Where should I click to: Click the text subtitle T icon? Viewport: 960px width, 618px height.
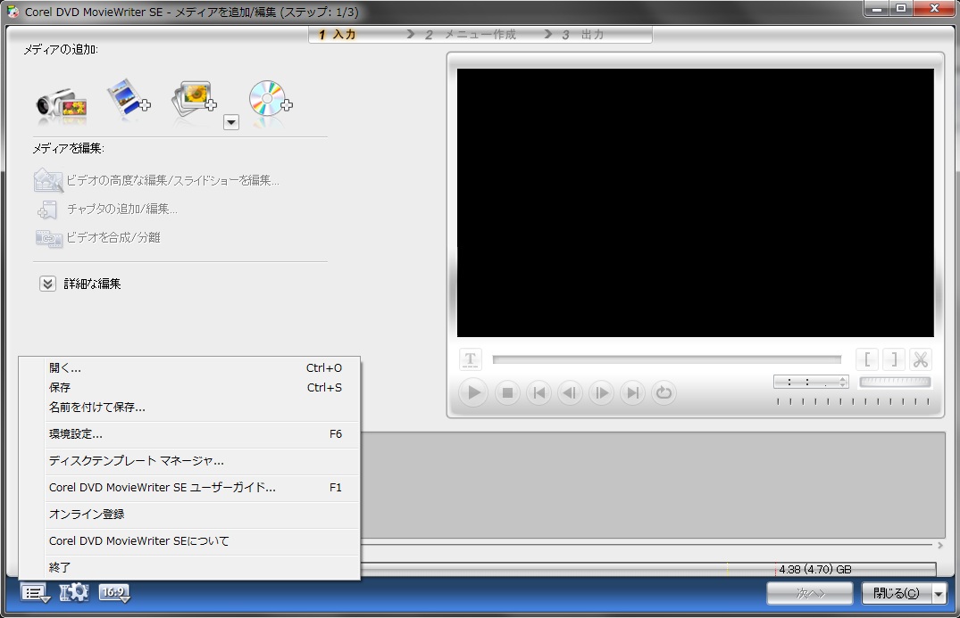[x=471, y=359]
